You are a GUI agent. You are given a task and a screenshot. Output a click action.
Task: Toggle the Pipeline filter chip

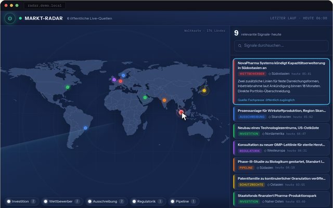pos(184,201)
